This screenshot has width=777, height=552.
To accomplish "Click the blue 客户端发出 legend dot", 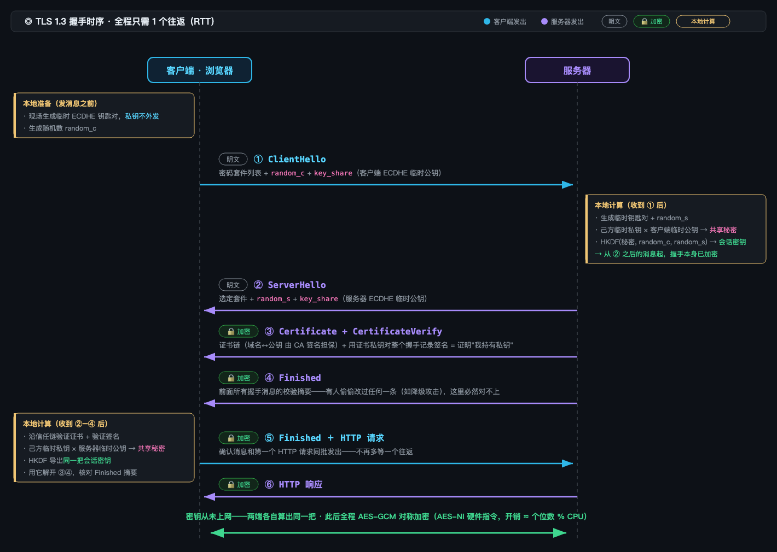I will point(487,21).
